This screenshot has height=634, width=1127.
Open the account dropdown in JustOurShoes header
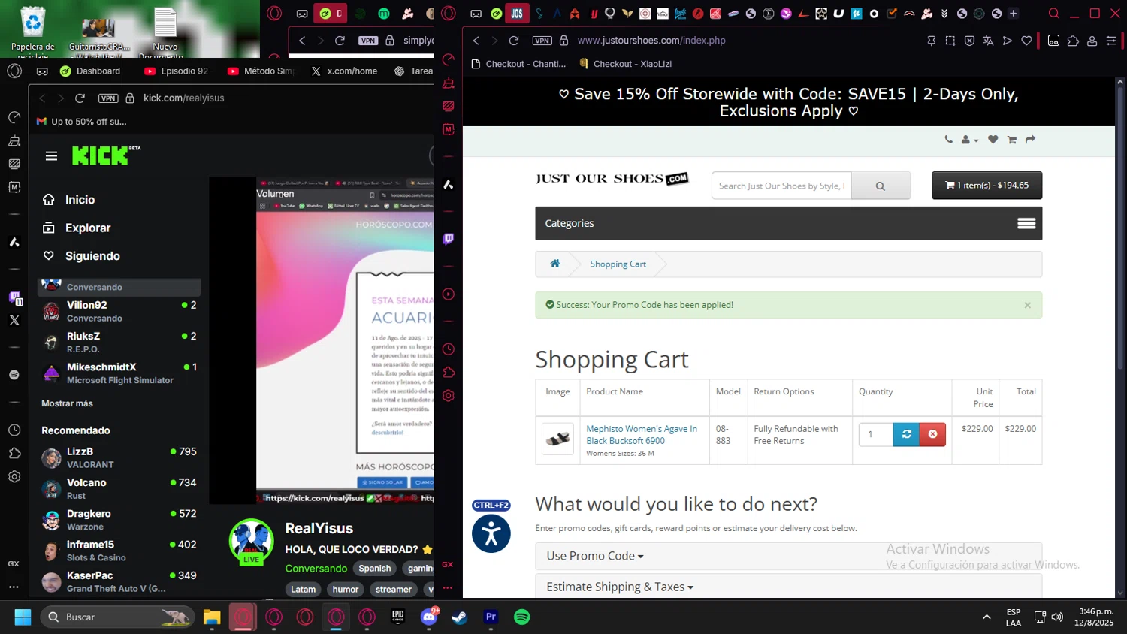[970, 140]
